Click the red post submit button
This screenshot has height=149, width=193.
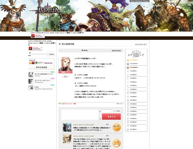111,116
